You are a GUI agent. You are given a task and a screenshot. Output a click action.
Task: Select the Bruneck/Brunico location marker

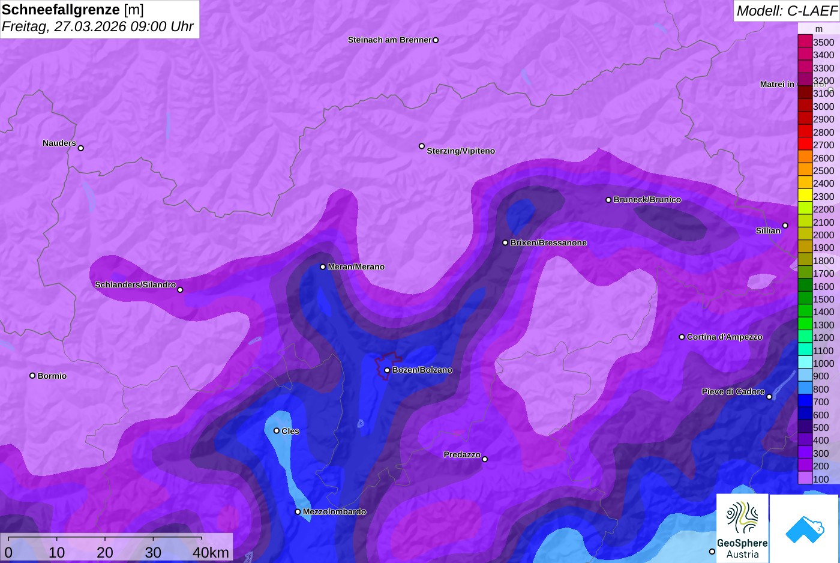click(x=608, y=200)
